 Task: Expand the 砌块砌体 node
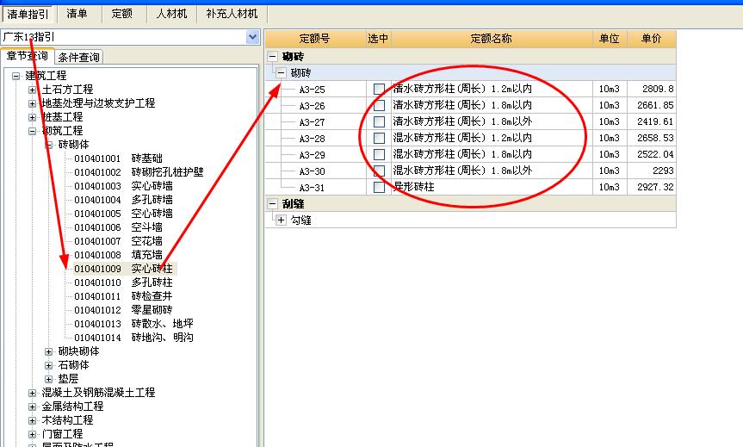tap(48, 351)
